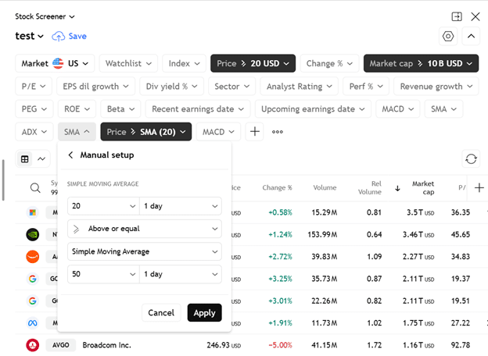Click the symbol search magnifier icon

pyautogui.click(x=35, y=187)
